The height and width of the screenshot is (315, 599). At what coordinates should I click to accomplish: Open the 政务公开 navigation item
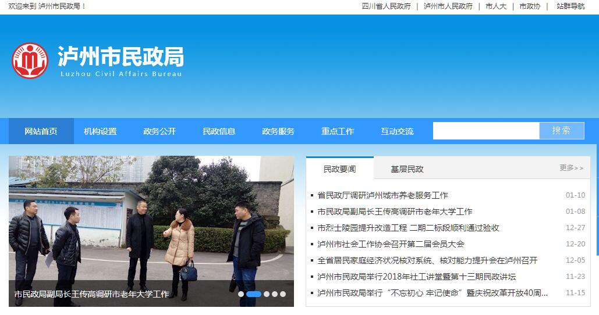(x=160, y=131)
